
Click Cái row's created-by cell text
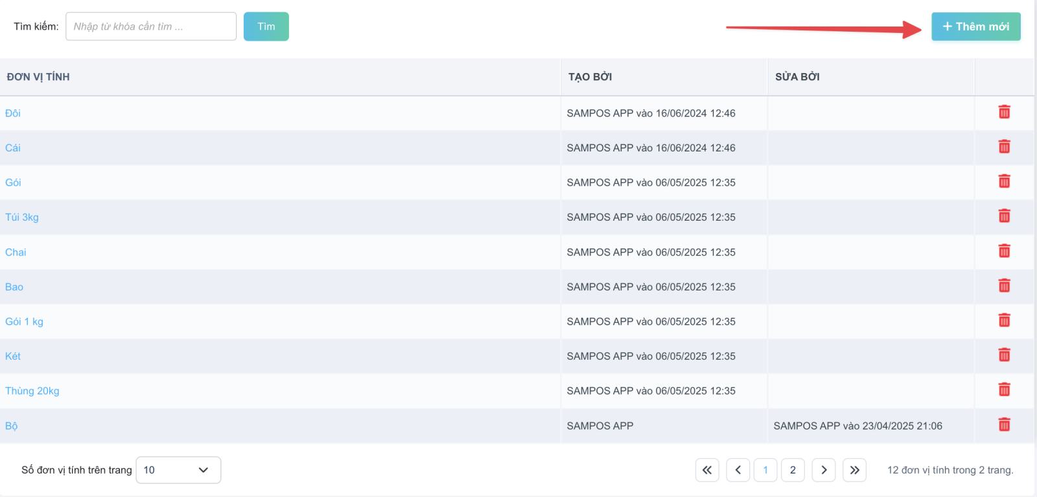pos(651,148)
